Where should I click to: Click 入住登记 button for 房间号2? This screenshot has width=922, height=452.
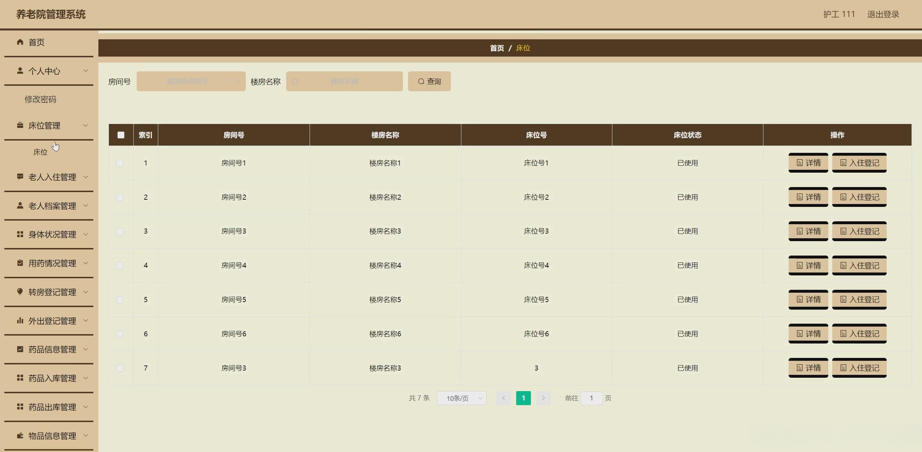tap(859, 197)
